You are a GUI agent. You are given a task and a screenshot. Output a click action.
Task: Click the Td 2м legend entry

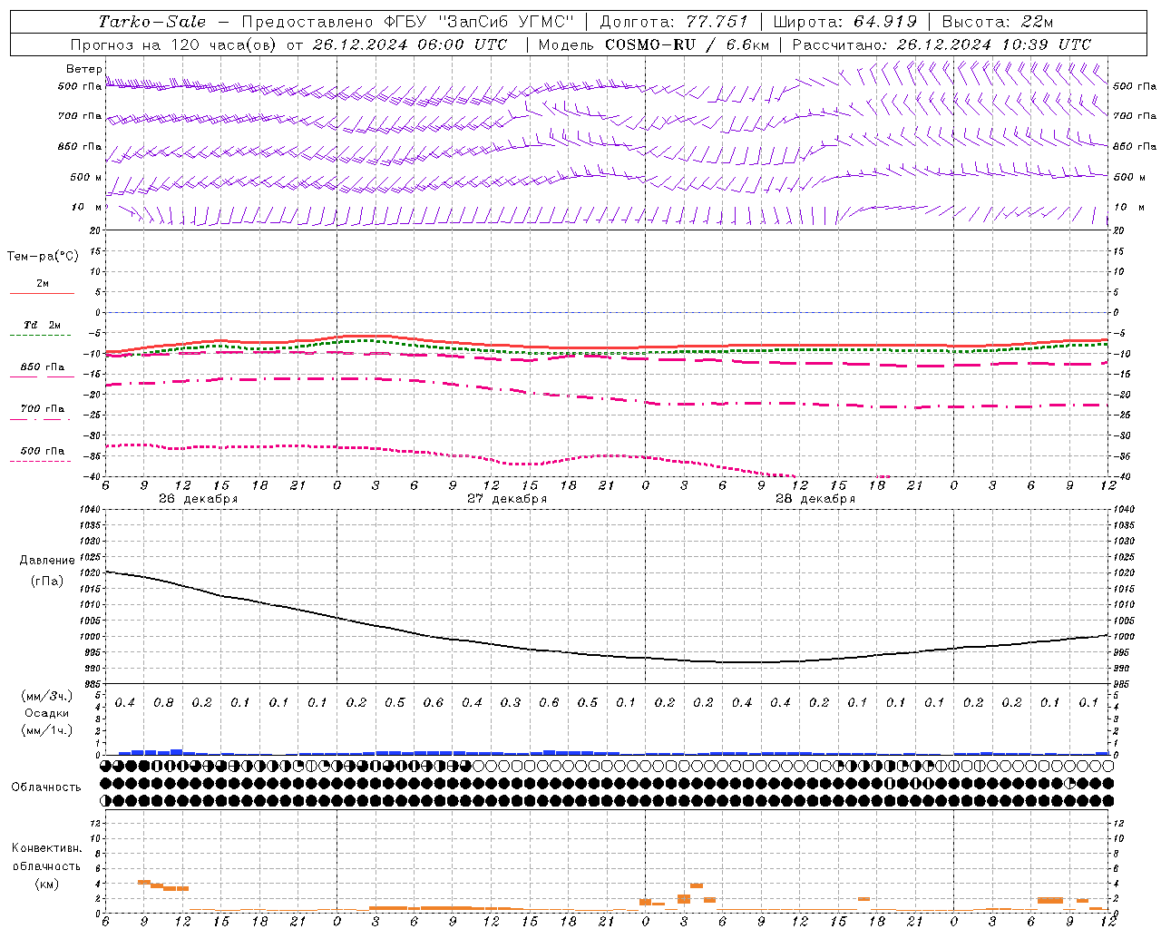(x=42, y=325)
